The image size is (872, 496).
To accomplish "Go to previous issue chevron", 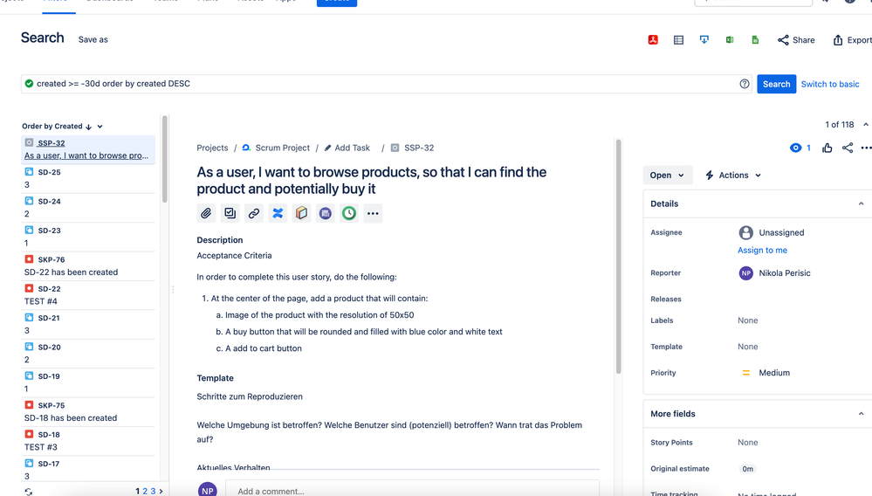I will [866, 125].
